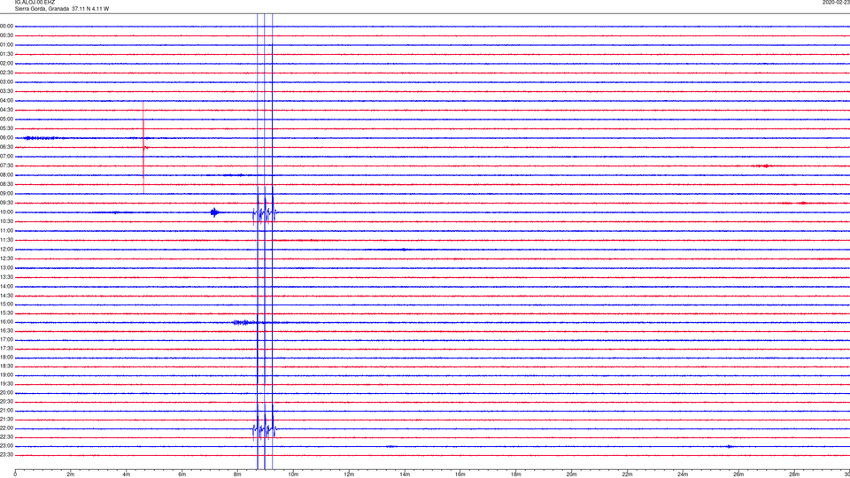Click the 8m tick label on time axis
The image size is (850, 478).
click(237, 474)
